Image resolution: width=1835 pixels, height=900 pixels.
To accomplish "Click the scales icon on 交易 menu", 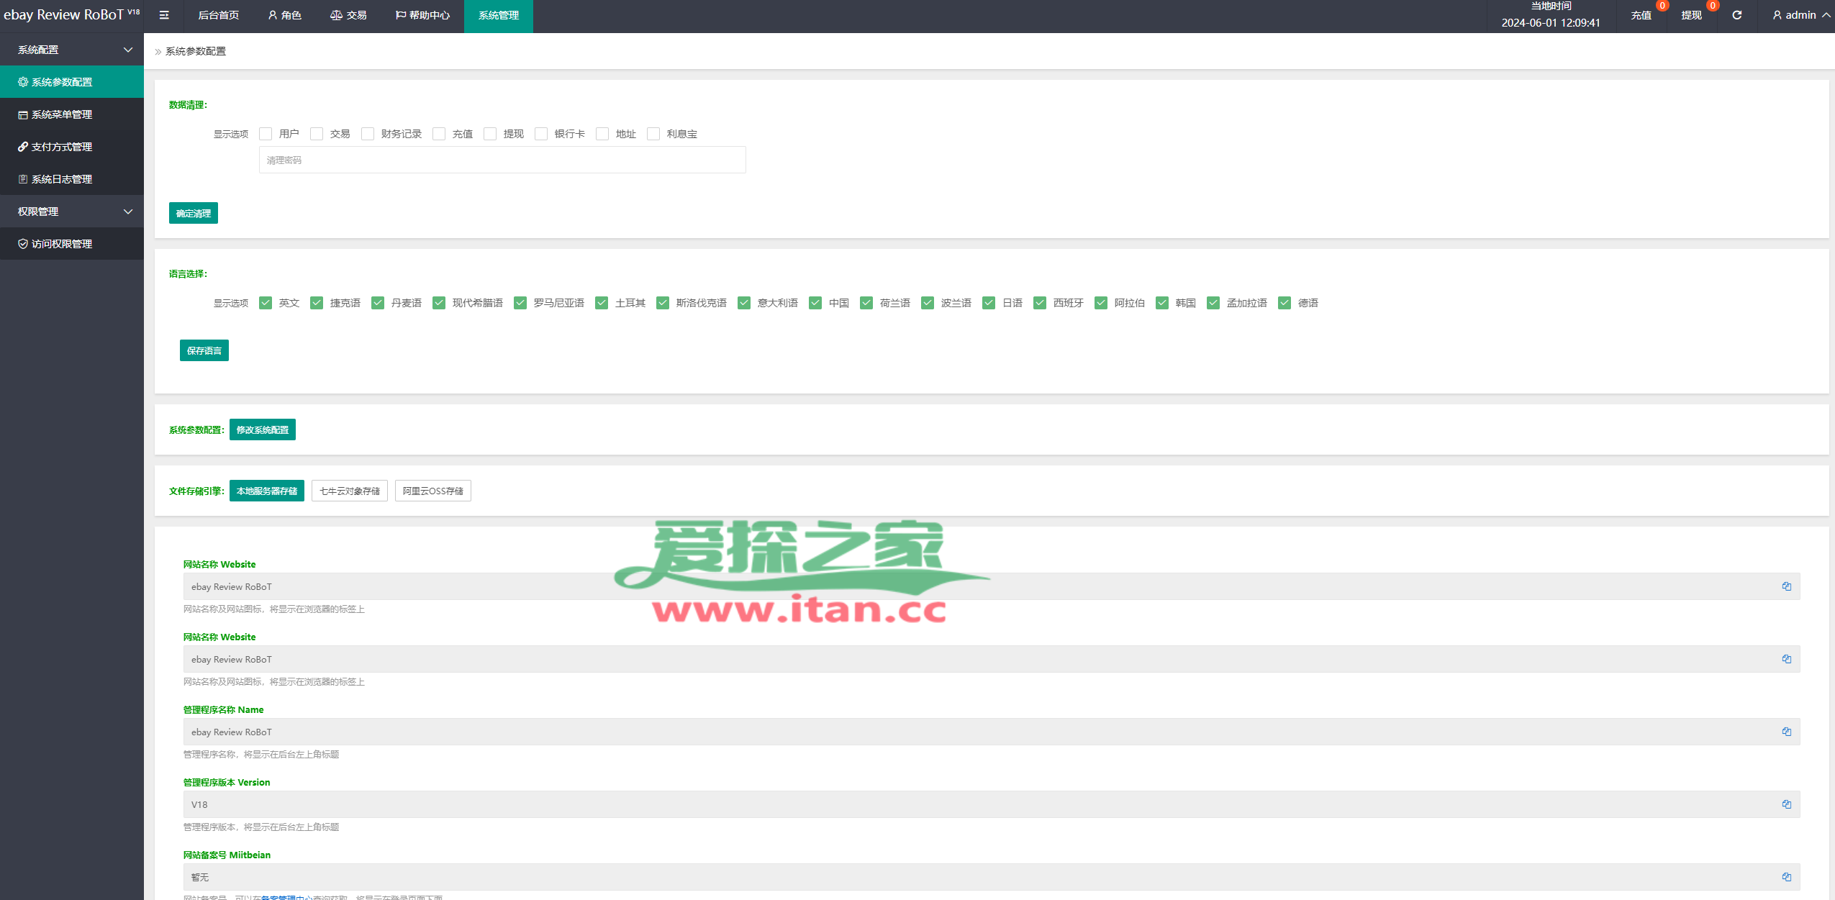I will pyautogui.click(x=336, y=15).
